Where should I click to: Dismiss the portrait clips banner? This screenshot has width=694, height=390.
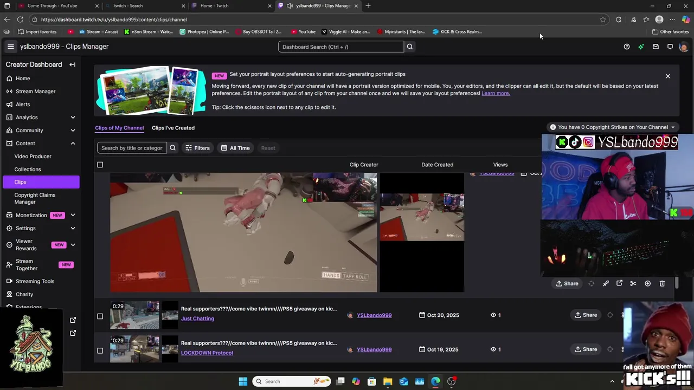point(668,76)
